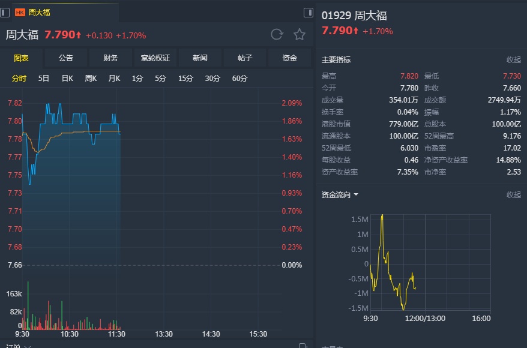Image resolution: width=527 pixels, height=348 pixels.
Task: Click the HK market badge icon
Action: pyautogui.click(x=20, y=12)
